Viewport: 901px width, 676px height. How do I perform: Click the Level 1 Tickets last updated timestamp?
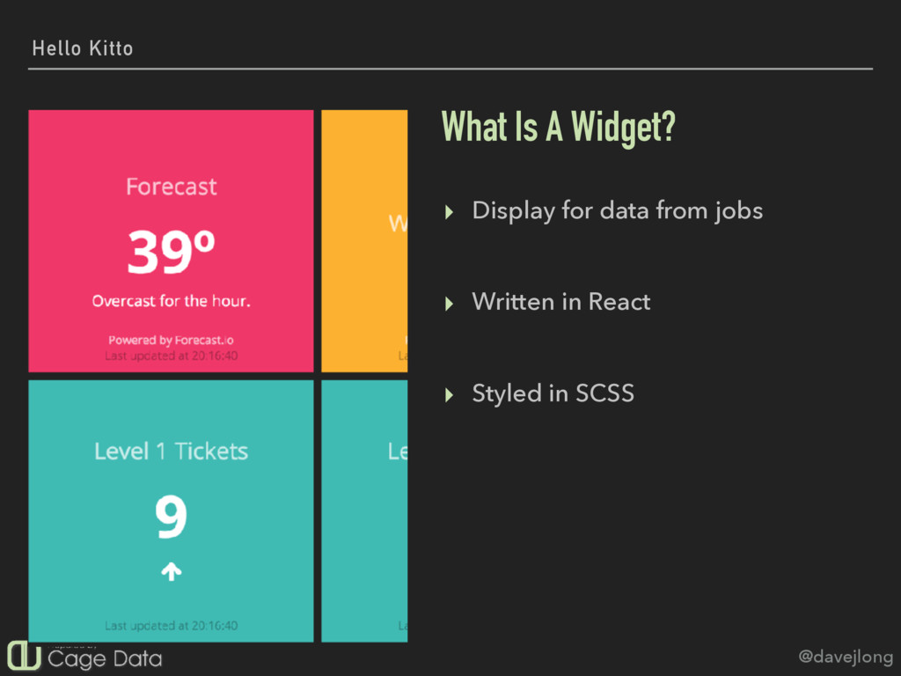[x=171, y=626]
